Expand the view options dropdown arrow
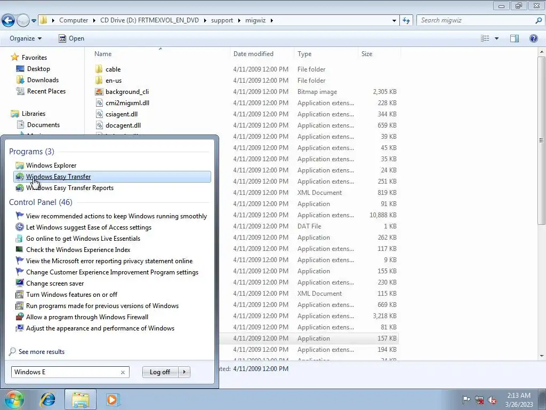Viewport: 546px width, 410px height. [496, 38]
